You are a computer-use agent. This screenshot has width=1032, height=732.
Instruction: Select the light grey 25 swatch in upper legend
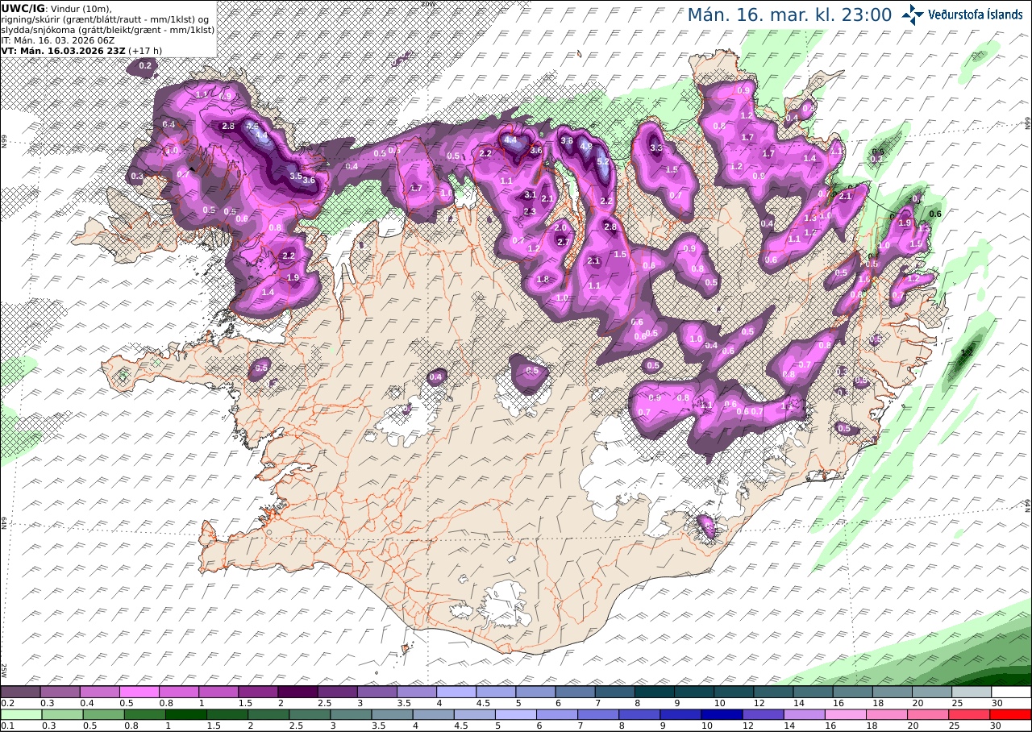(x=972, y=692)
